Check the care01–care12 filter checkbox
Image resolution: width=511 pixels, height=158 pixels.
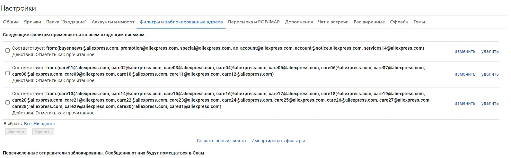pos(7,73)
